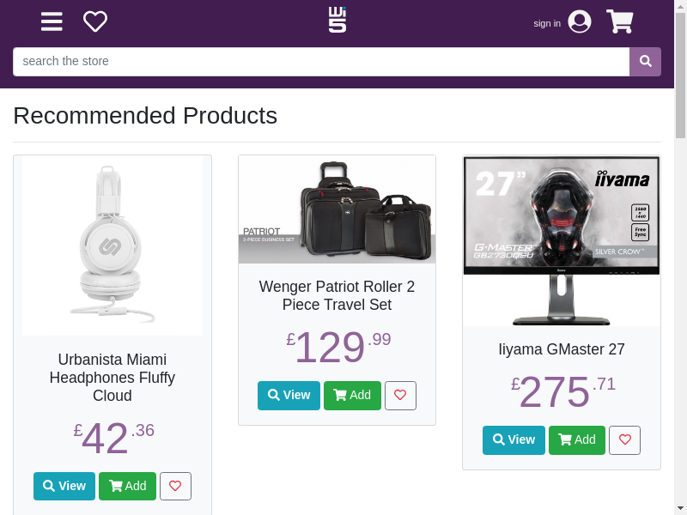This screenshot has height=515, width=687.
Task: Click the Iiyama monitor product image
Action: click(x=562, y=240)
